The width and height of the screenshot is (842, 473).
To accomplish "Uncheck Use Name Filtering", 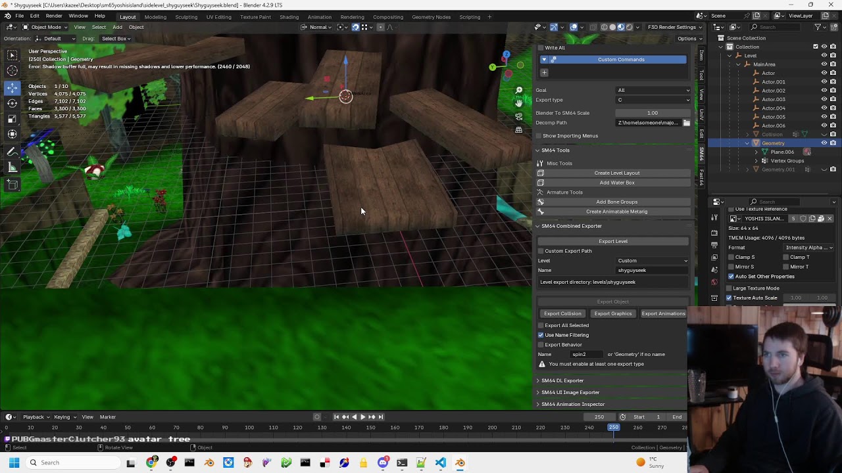I will click(541, 335).
